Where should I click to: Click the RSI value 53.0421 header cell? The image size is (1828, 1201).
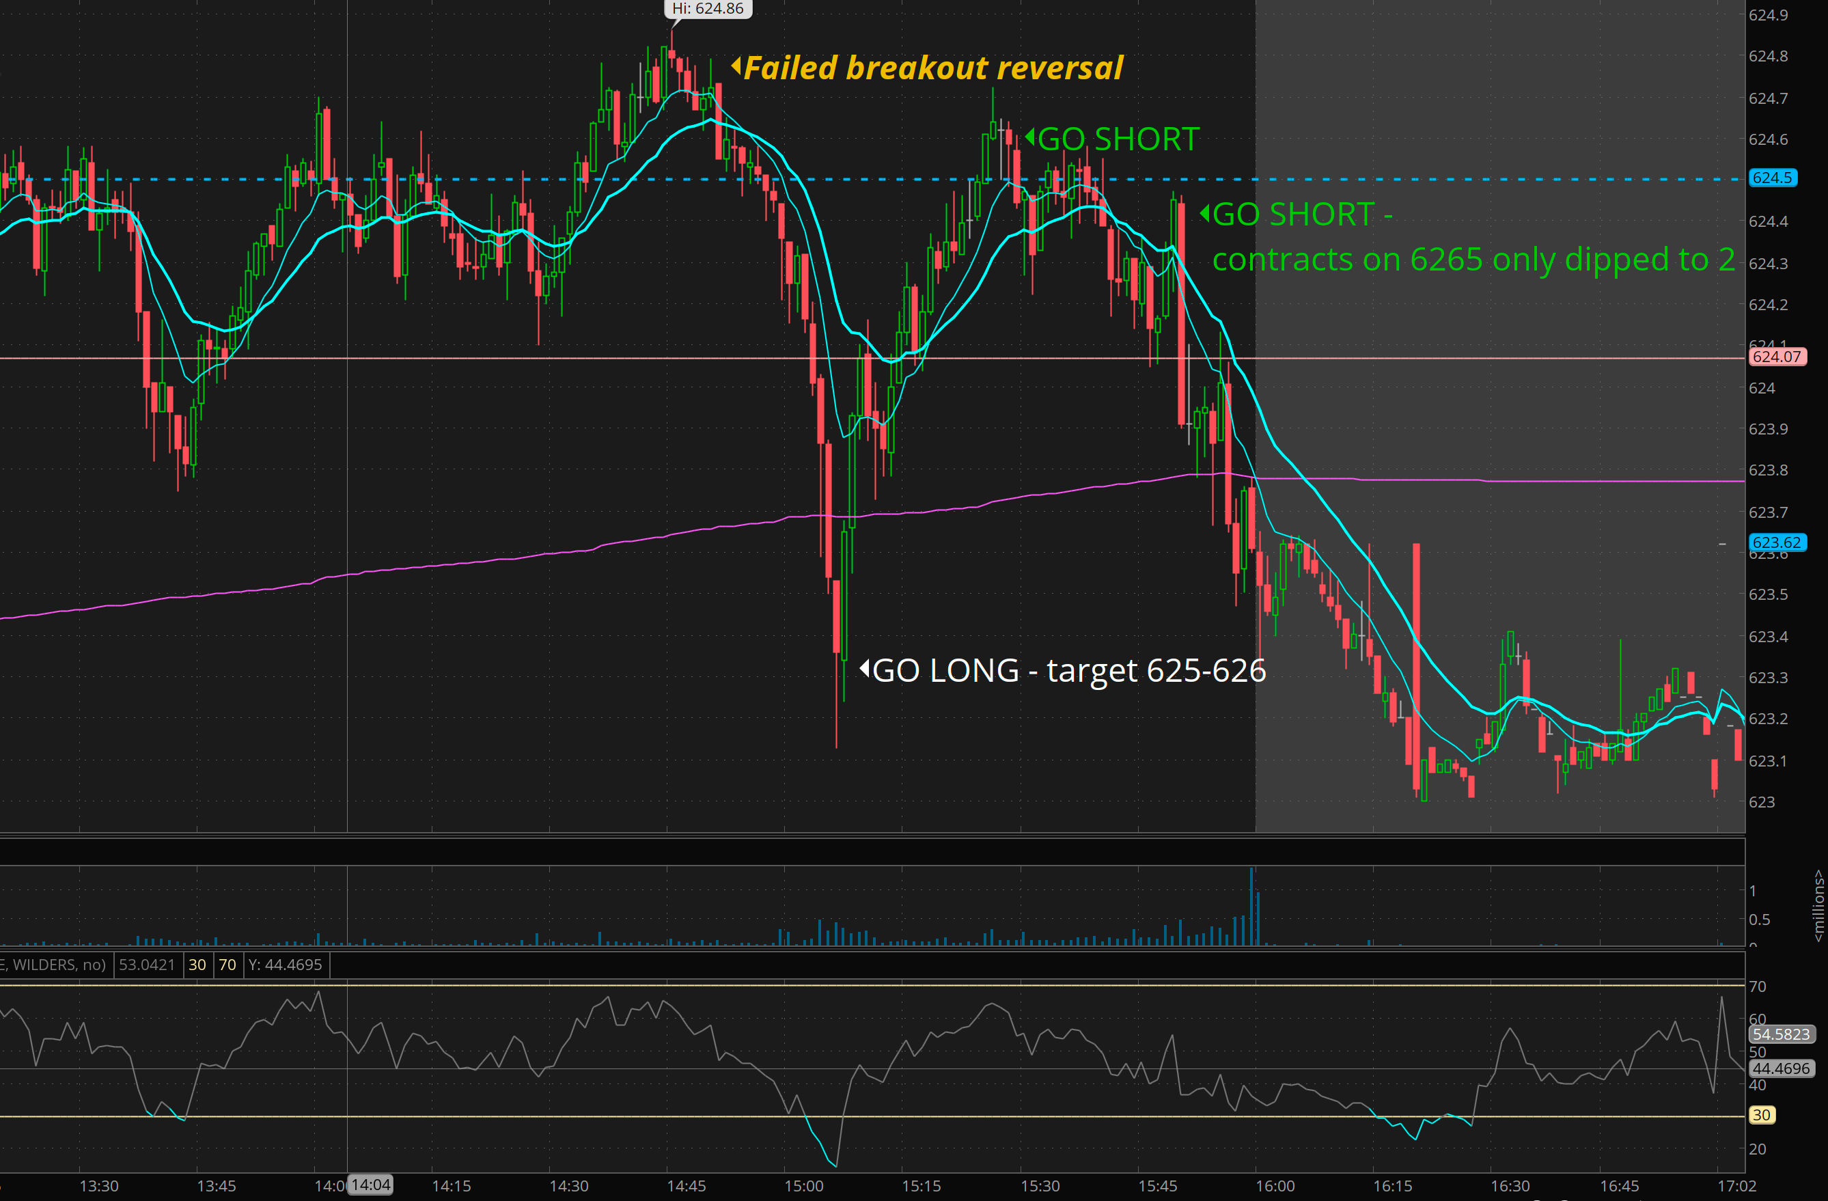click(x=147, y=965)
